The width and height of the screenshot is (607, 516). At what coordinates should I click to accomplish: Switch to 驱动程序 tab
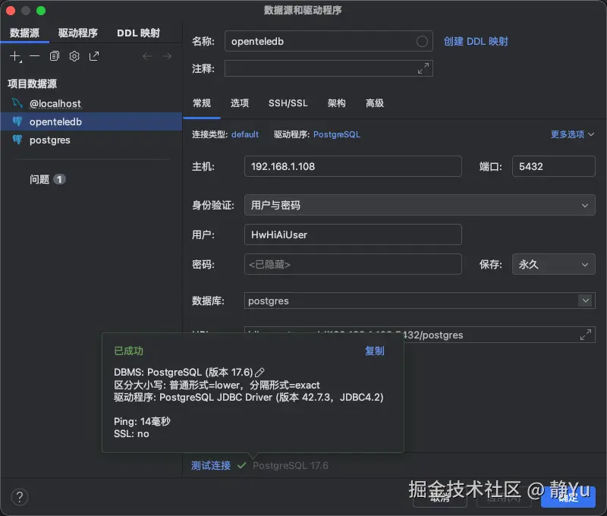point(78,33)
